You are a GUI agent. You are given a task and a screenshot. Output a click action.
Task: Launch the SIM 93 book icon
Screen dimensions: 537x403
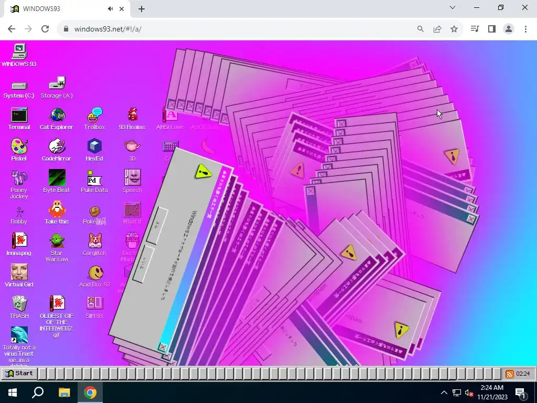(94, 303)
